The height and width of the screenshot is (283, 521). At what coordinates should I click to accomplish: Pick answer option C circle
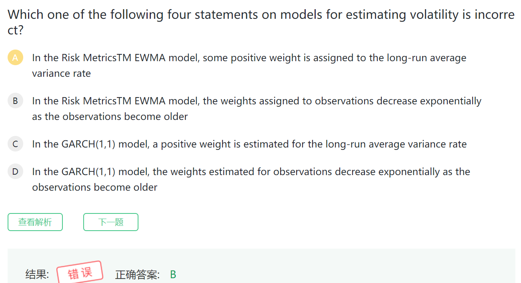pyautogui.click(x=15, y=144)
